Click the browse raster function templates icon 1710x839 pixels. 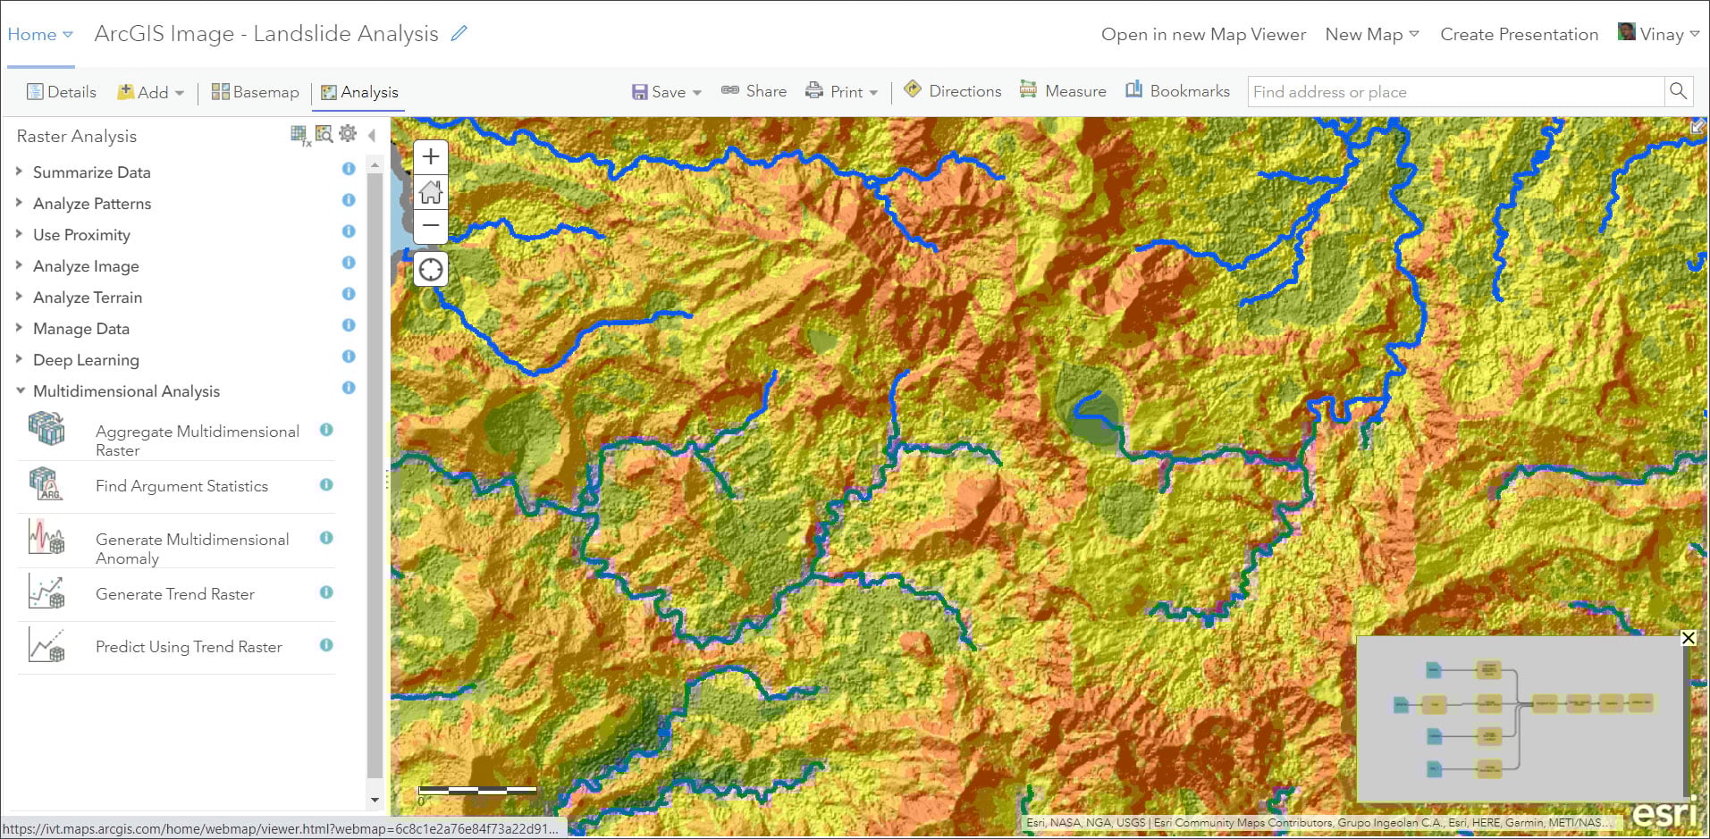pos(324,134)
